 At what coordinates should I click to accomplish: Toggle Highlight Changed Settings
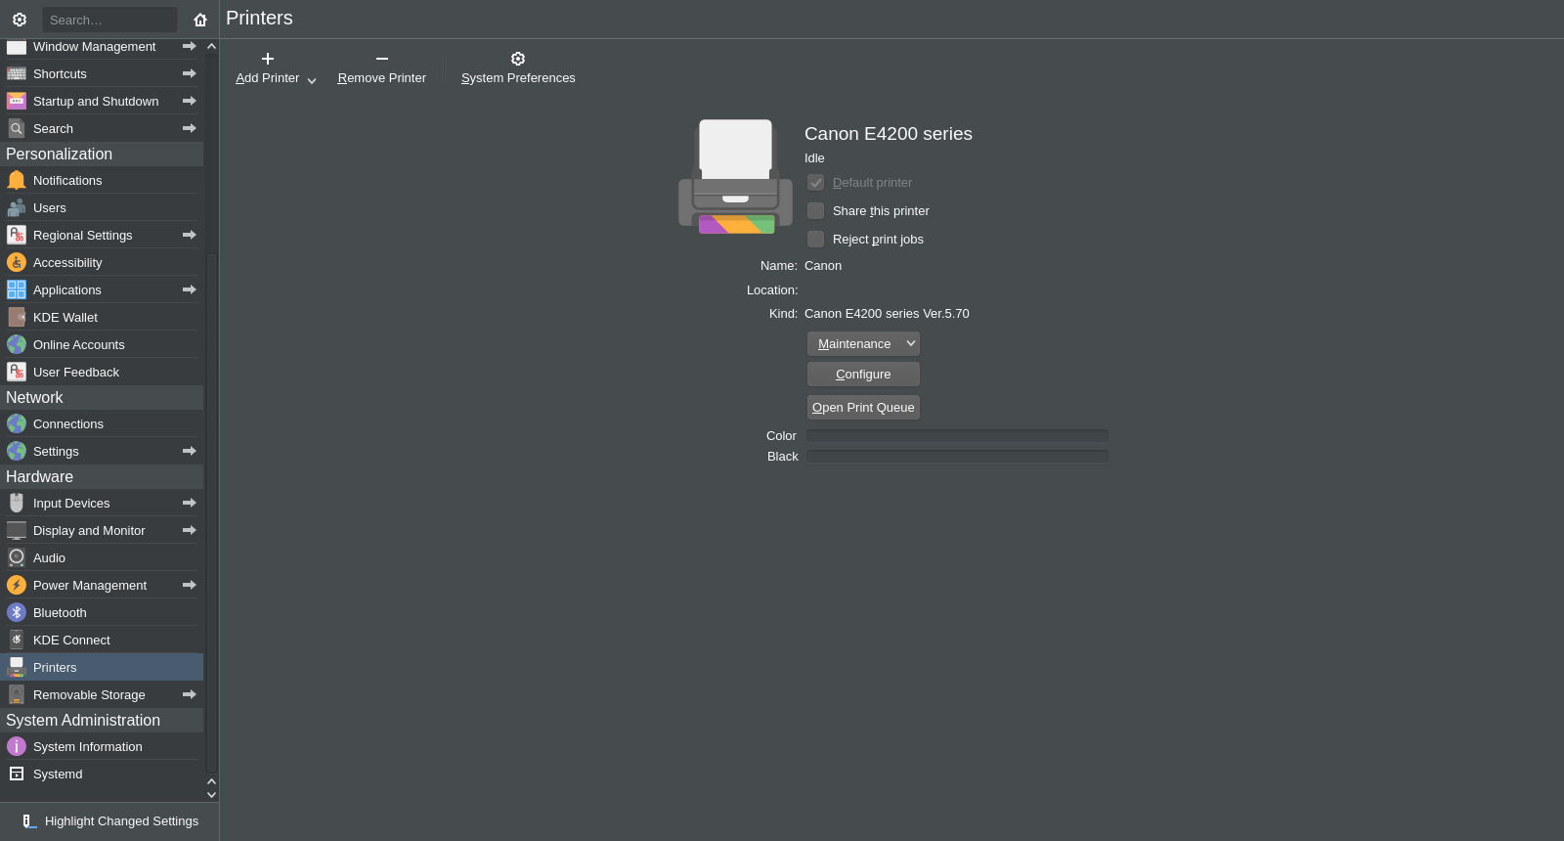(109, 821)
